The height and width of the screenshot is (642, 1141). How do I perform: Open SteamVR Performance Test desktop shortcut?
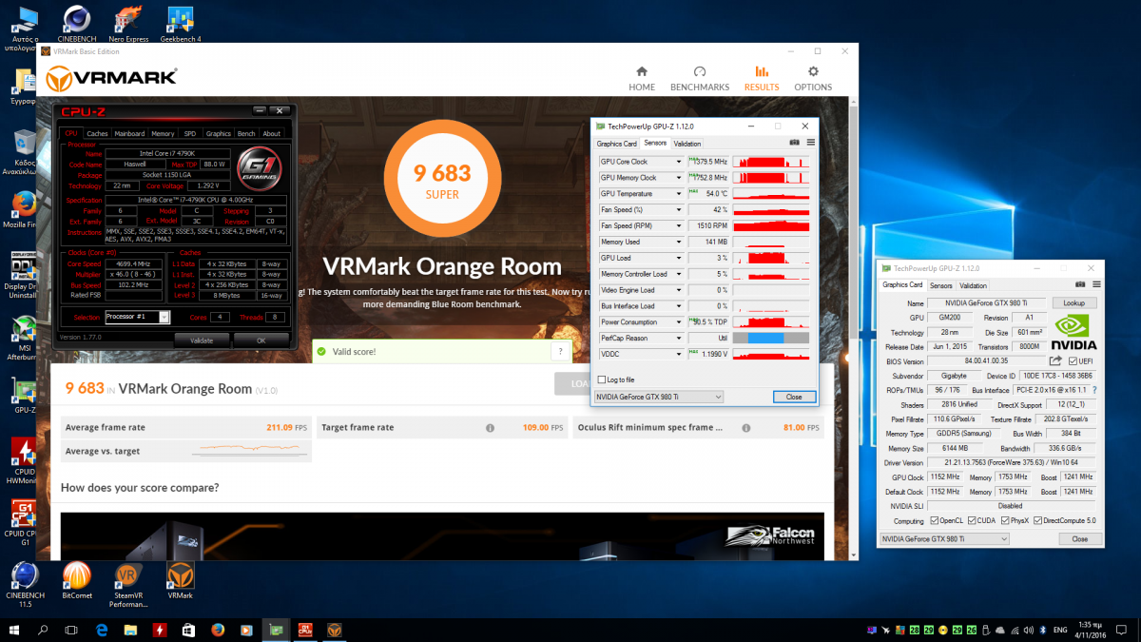[x=128, y=585]
